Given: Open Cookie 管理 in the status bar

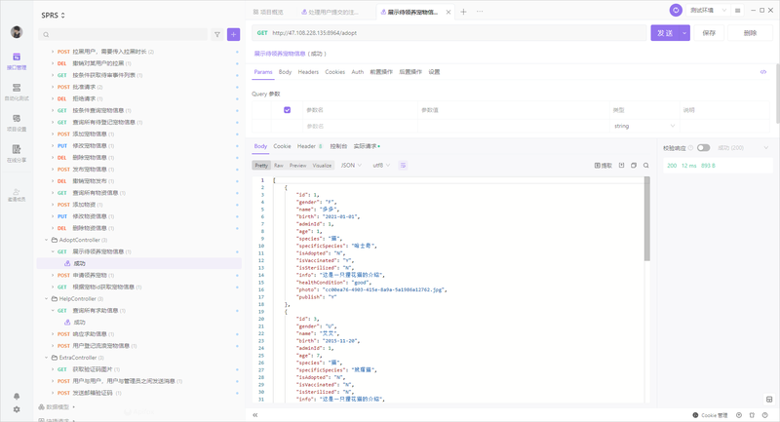Looking at the screenshot, I should coord(711,415).
